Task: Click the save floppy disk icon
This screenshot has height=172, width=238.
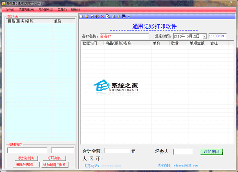Action: tap(92, 16)
